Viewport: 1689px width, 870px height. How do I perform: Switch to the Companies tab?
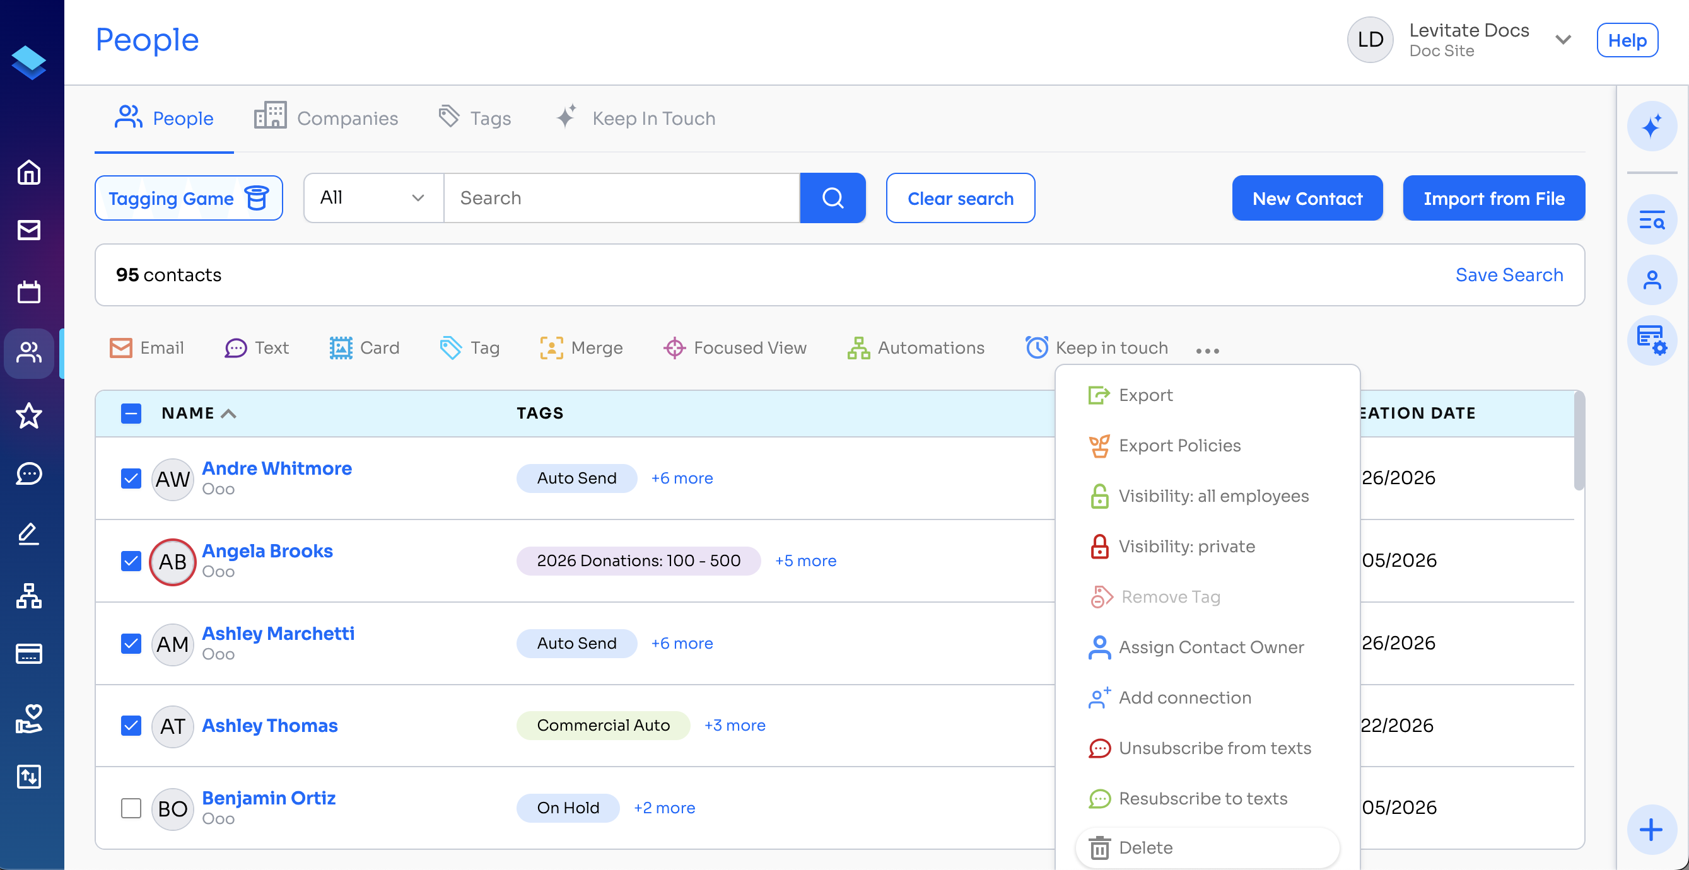(x=326, y=118)
